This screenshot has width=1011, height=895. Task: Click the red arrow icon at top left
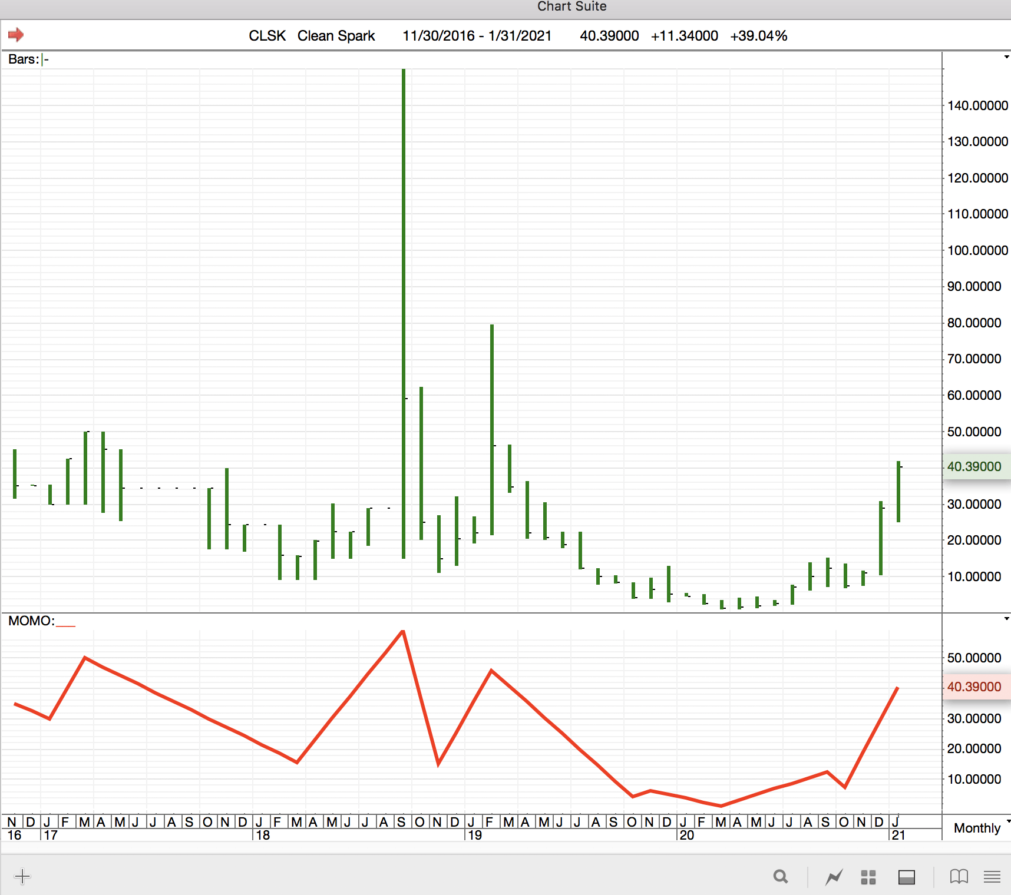pos(16,35)
